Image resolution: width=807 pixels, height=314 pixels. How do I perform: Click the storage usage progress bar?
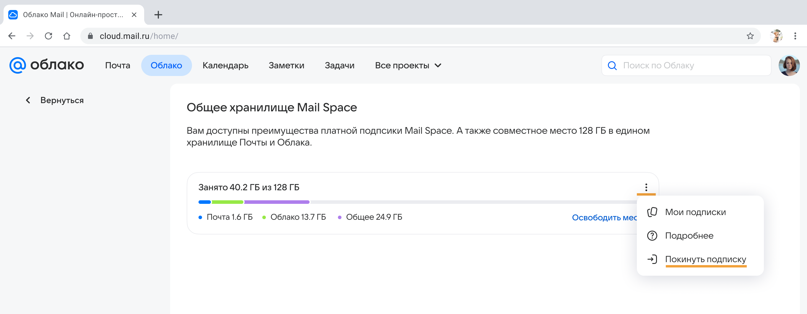click(417, 202)
